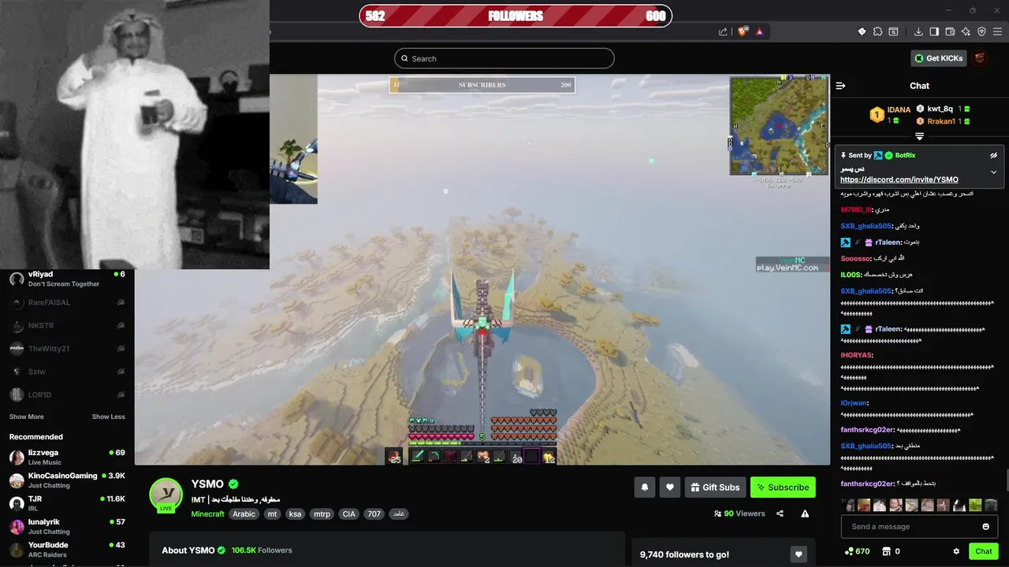Click chat username ILOOS
This screenshot has width=1009, height=567.
pos(851,275)
